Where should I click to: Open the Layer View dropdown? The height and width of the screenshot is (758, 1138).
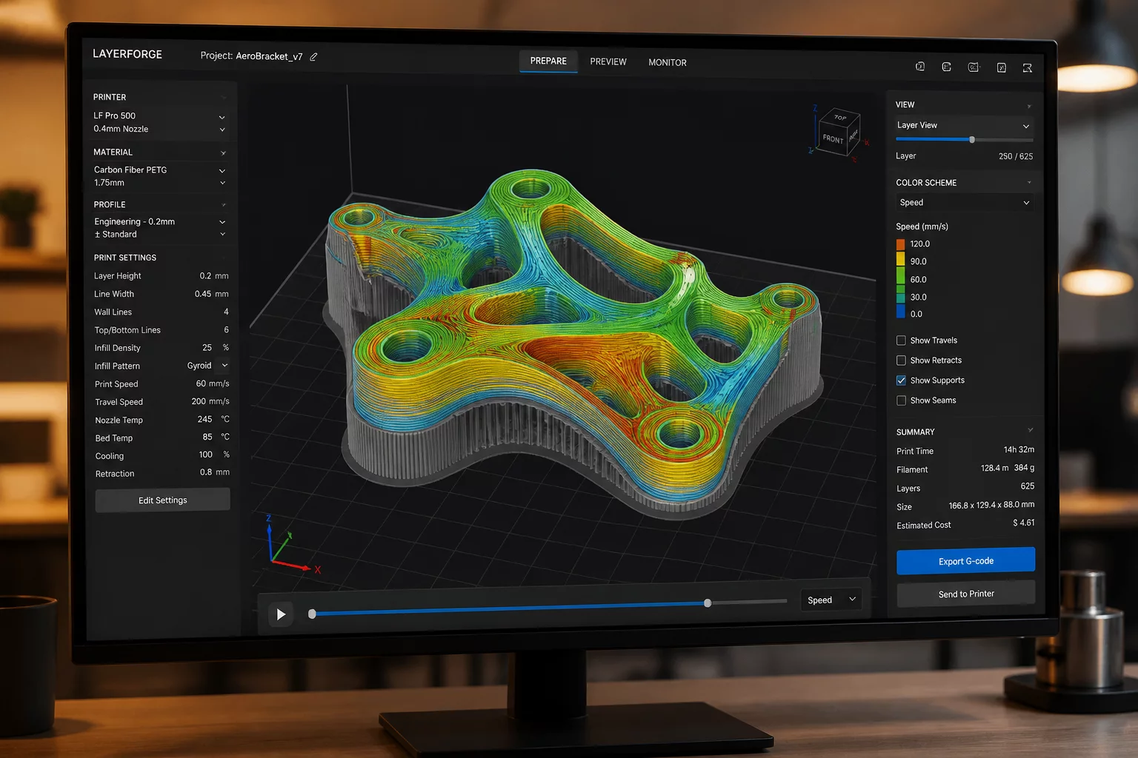[x=964, y=126]
